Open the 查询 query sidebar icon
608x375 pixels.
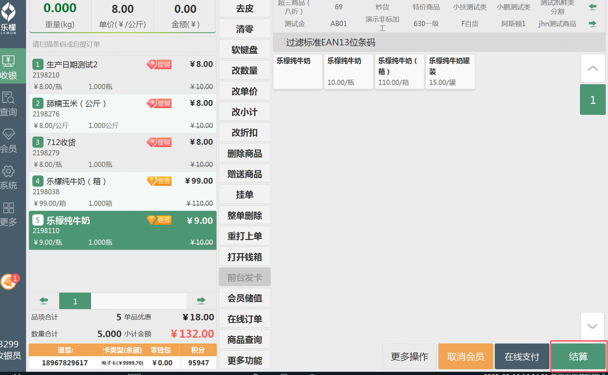pos(9,104)
